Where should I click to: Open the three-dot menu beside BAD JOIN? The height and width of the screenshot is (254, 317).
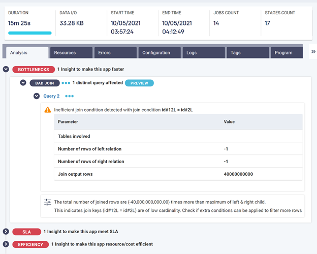[66, 83]
